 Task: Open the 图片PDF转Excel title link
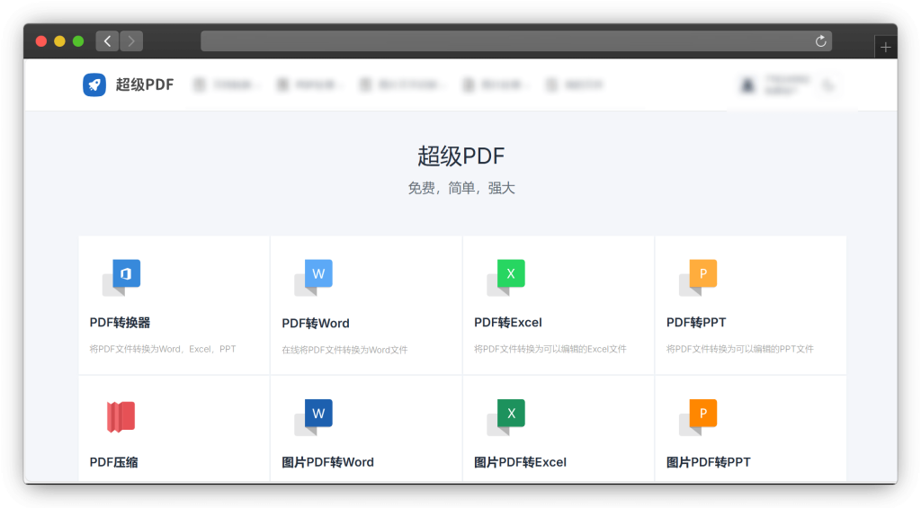pyautogui.click(x=521, y=462)
